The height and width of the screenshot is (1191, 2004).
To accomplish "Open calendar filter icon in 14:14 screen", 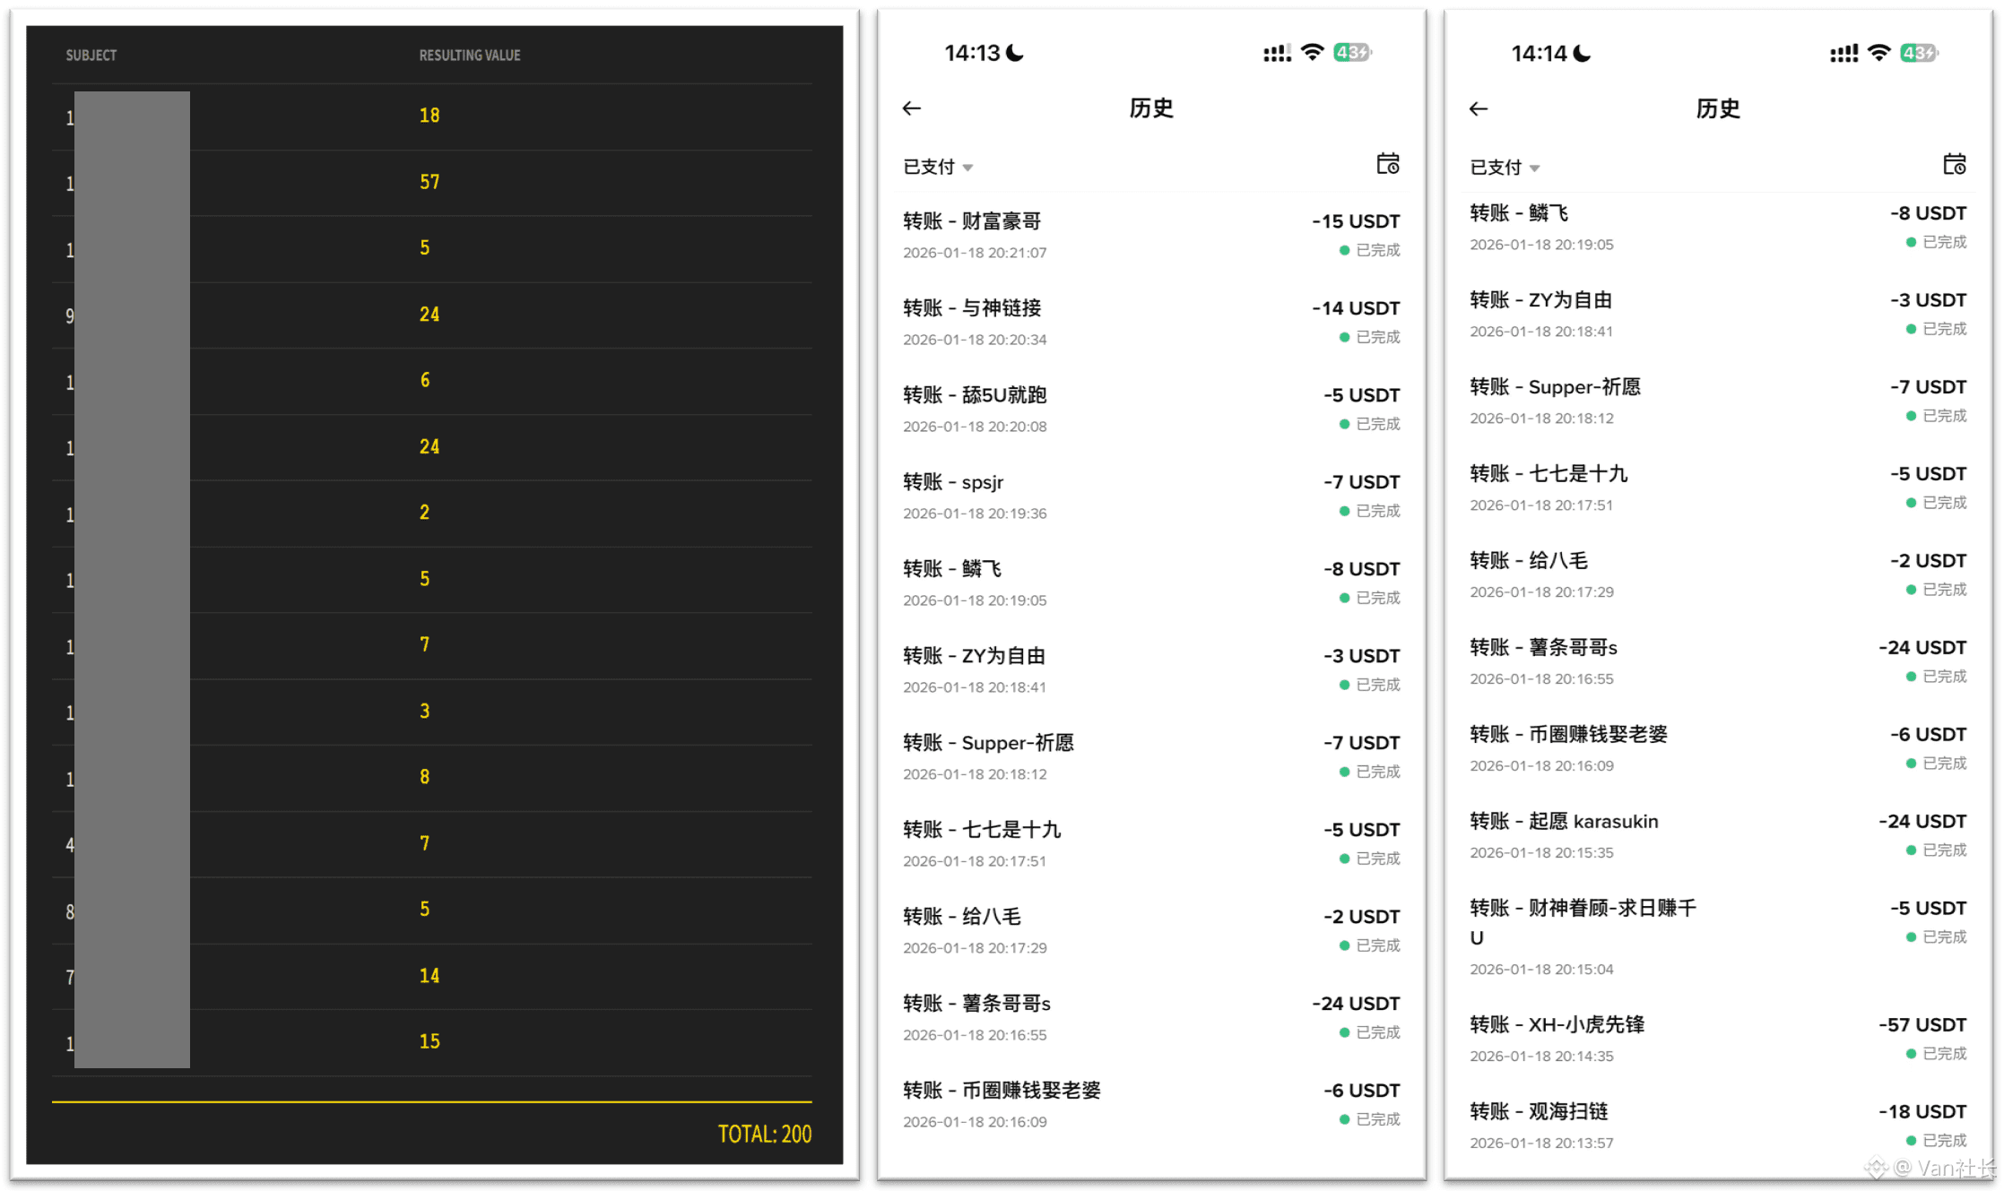I will pos(1954,165).
